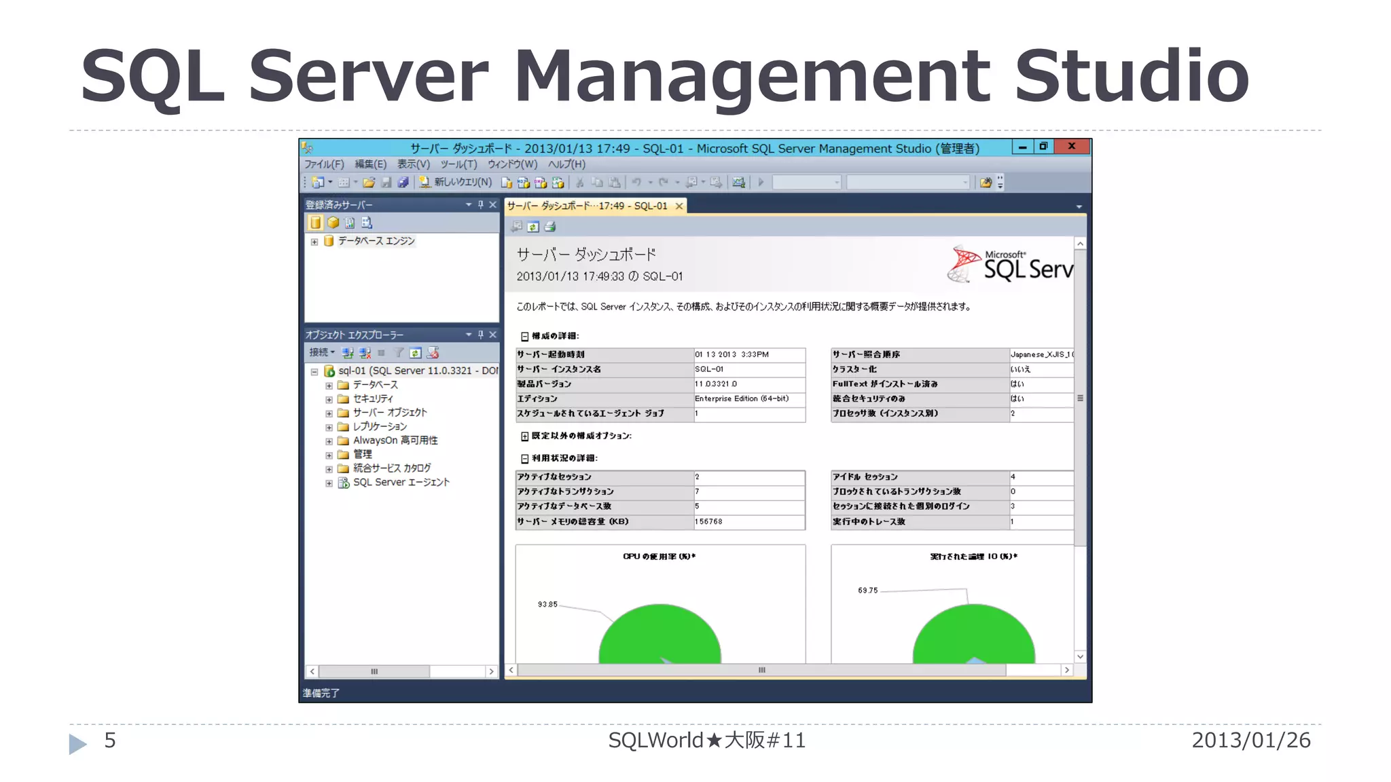Expand the データベース エンジン node

pos(314,242)
